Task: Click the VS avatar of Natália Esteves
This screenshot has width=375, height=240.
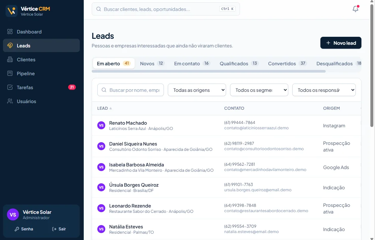Action: coord(101,229)
